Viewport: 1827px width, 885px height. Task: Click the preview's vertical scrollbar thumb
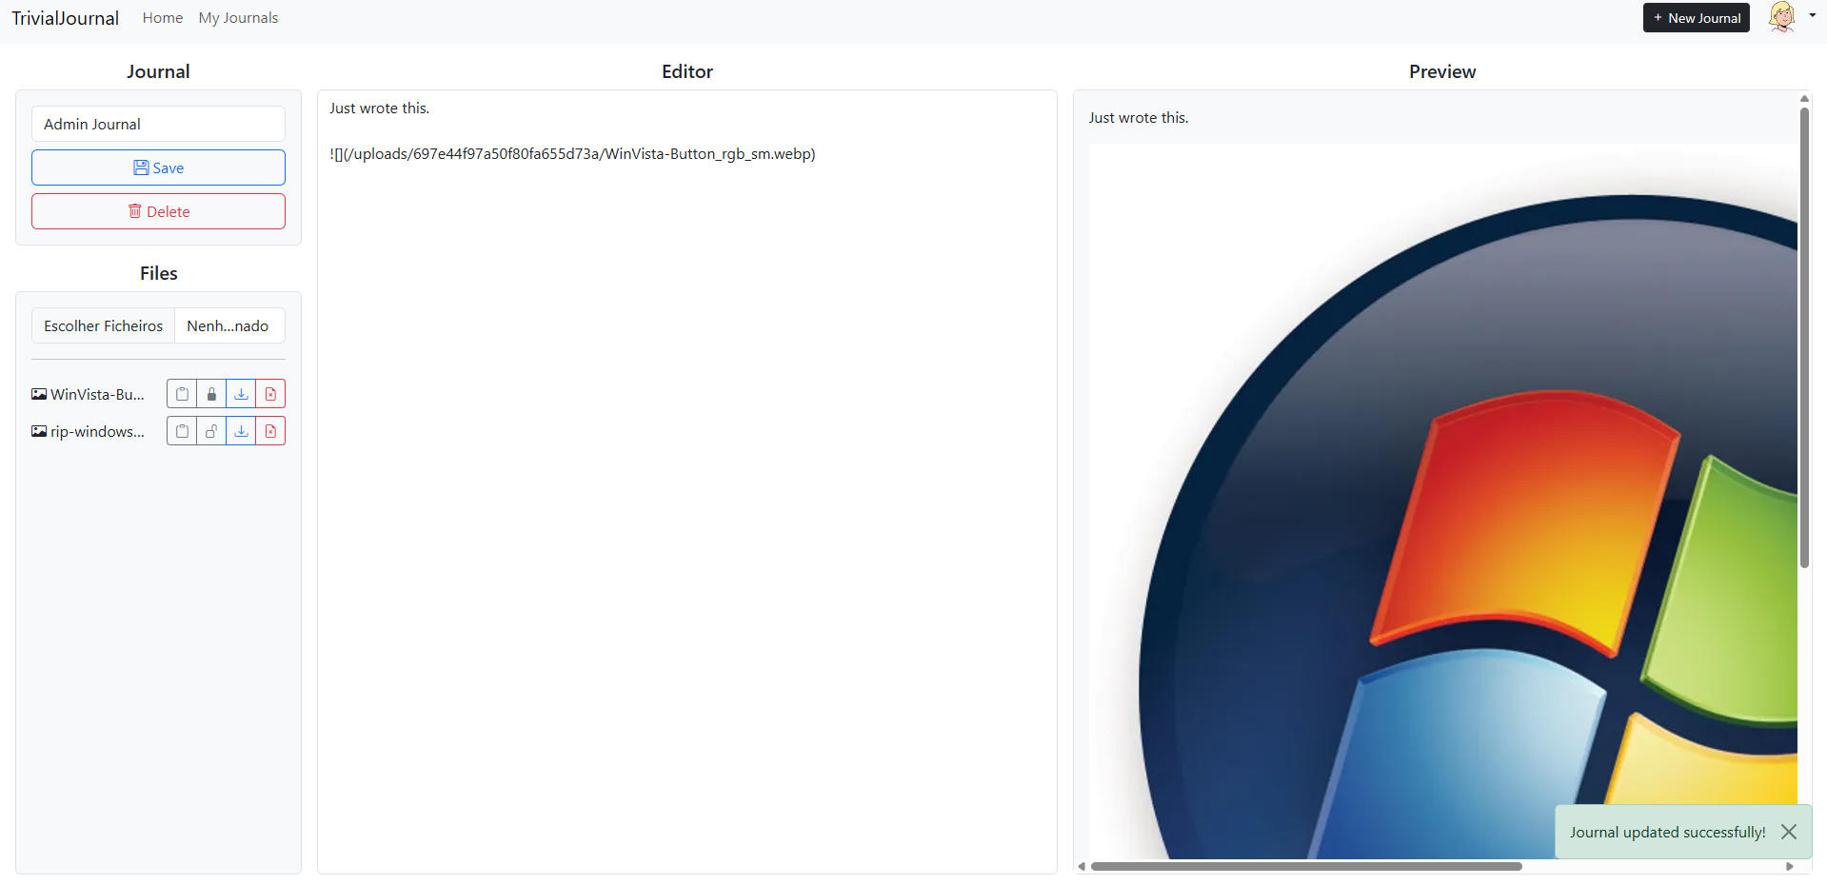[1804, 338]
